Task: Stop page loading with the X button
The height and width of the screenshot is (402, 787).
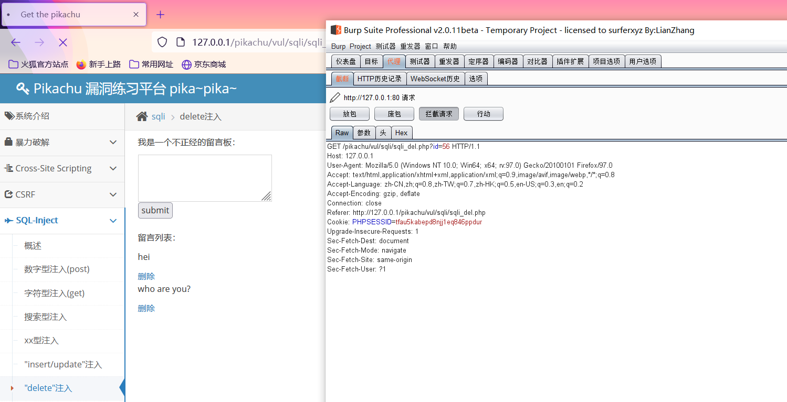Action: click(63, 42)
